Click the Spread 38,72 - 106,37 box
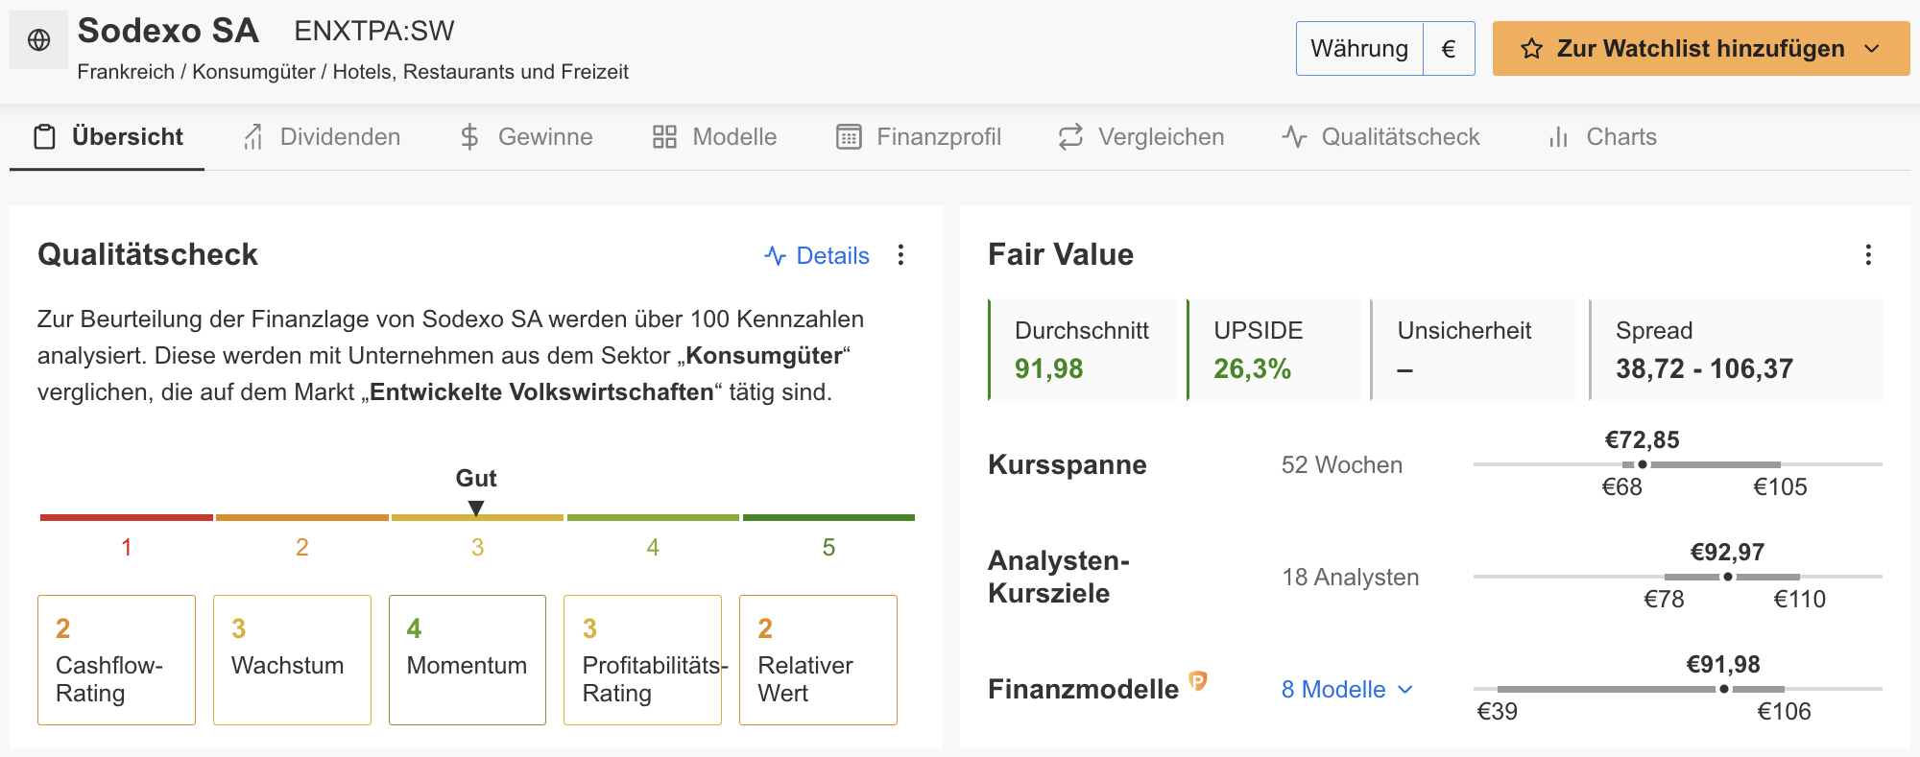The image size is (1920, 757). (1736, 349)
